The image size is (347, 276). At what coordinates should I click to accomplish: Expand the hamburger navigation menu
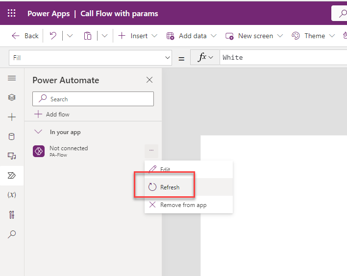[x=12, y=78]
